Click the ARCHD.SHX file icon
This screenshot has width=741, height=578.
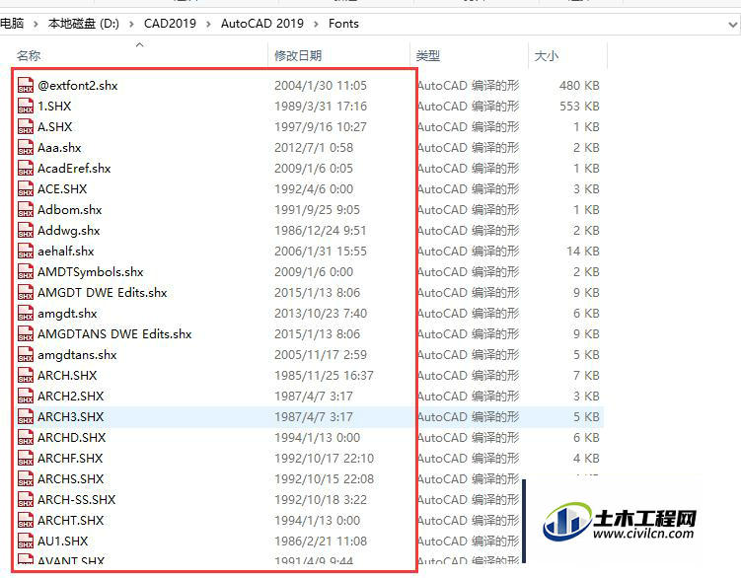[26, 438]
